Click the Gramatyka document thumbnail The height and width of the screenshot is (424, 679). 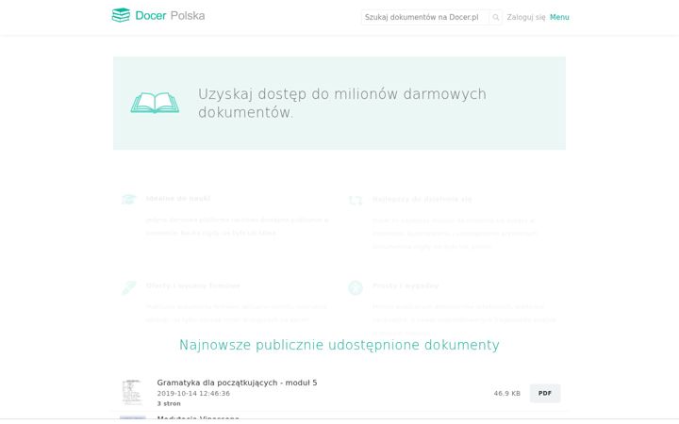pos(132,392)
